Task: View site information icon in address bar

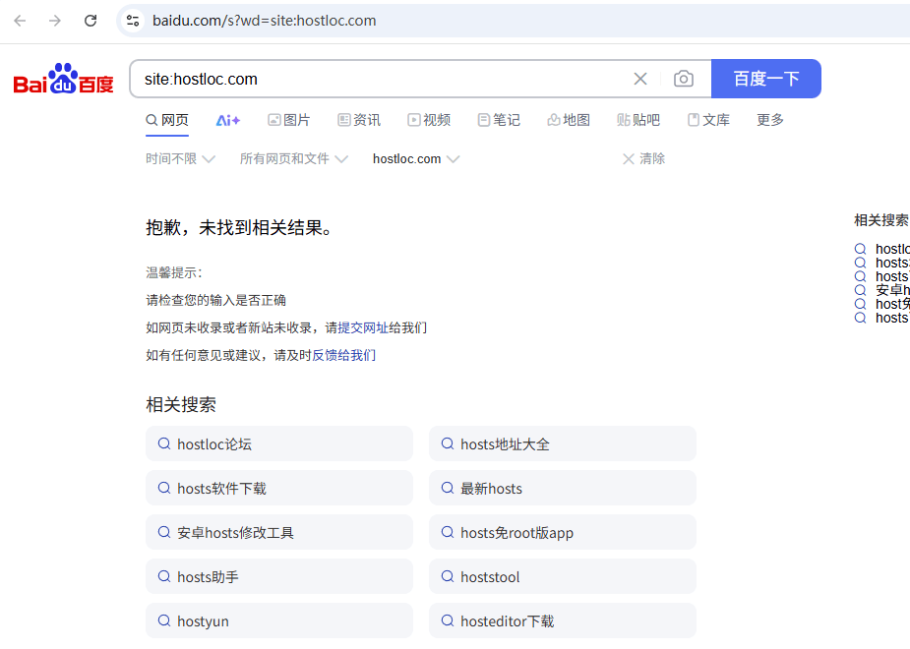Action: (x=133, y=21)
